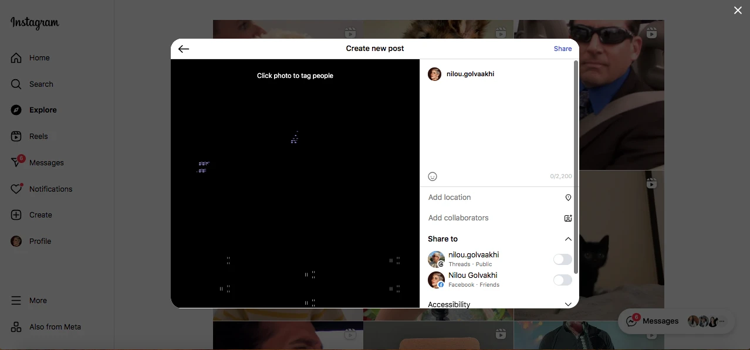Click the Threads account avatar
The height and width of the screenshot is (350, 750).
click(436, 259)
